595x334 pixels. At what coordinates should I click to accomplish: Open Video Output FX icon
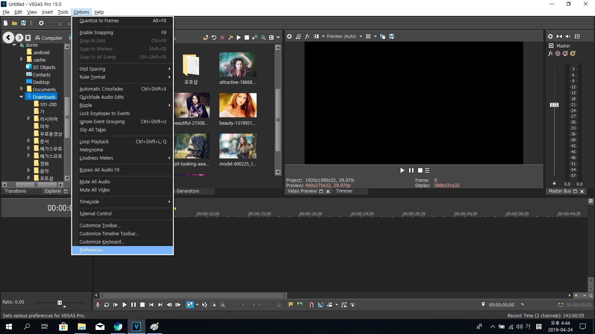[x=307, y=36]
